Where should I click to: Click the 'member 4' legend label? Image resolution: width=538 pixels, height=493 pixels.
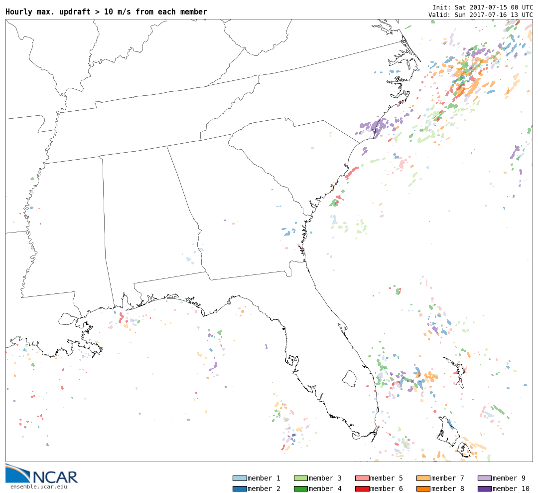pos(325,489)
